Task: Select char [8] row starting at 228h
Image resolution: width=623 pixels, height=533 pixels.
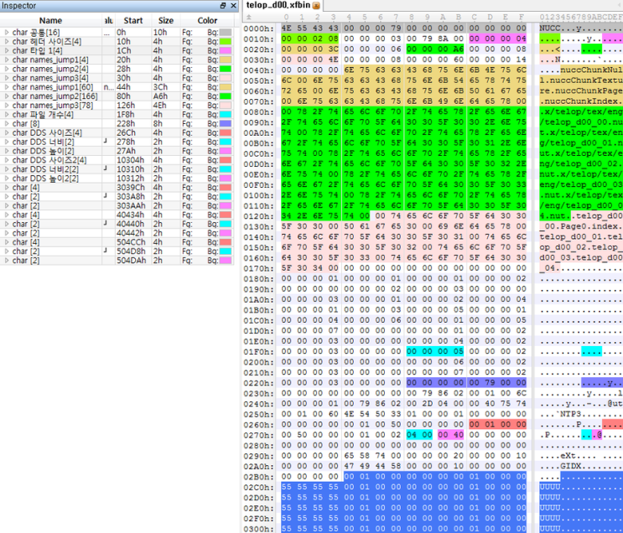Action: tap(117, 123)
